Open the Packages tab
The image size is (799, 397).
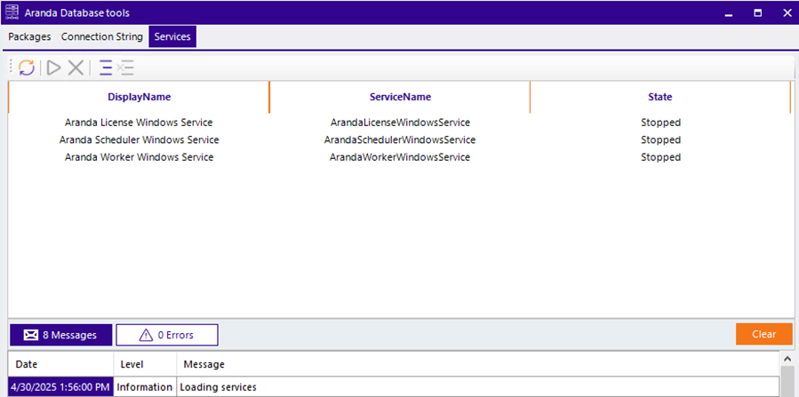[29, 37]
